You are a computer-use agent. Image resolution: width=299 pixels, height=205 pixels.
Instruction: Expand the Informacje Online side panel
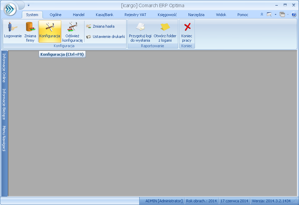click(x=4, y=68)
